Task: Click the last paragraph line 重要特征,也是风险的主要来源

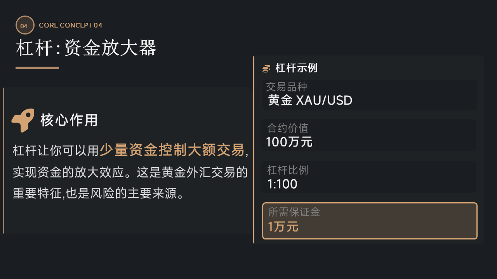Action: coord(98,193)
